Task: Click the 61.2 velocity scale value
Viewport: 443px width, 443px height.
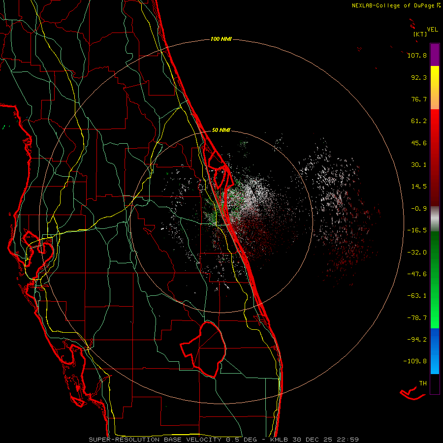Action: pyautogui.click(x=419, y=121)
